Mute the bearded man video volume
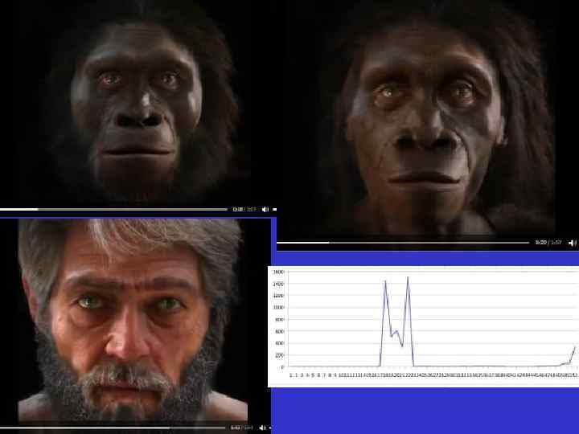The width and height of the screenshot is (579, 434). pos(262,428)
